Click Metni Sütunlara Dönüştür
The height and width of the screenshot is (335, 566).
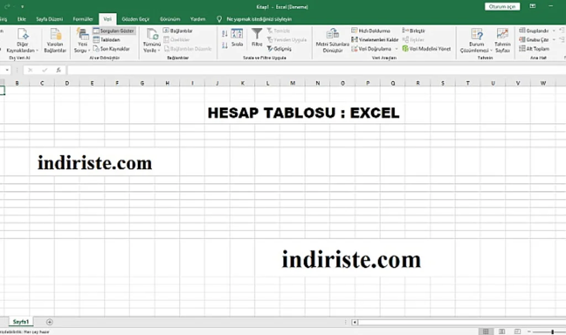click(332, 40)
